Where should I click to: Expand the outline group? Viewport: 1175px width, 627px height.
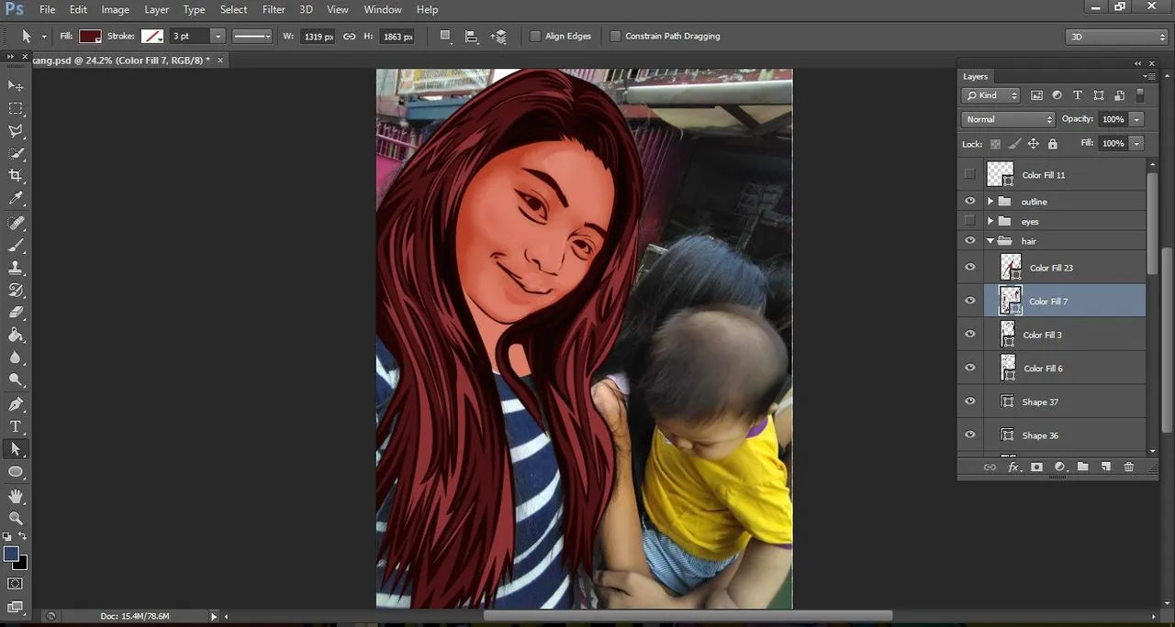point(990,201)
